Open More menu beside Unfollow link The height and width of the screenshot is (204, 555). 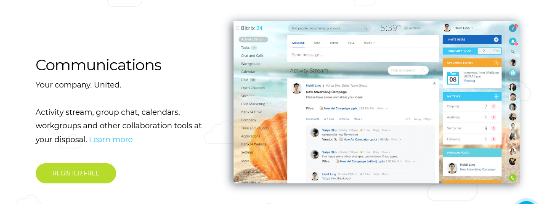(x=357, y=119)
